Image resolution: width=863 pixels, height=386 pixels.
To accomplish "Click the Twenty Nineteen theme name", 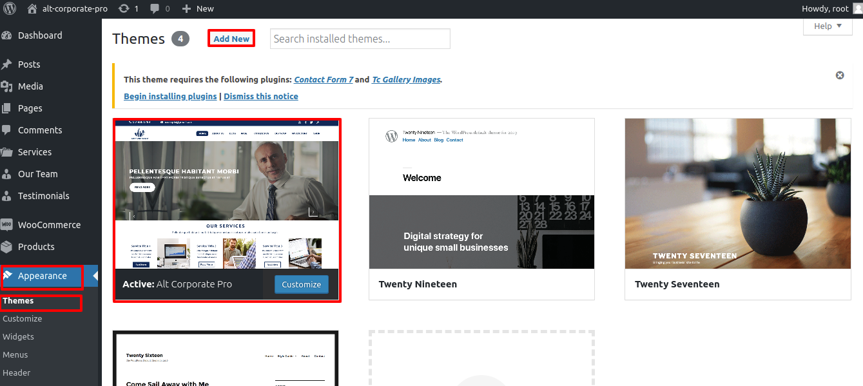I will click(418, 284).
